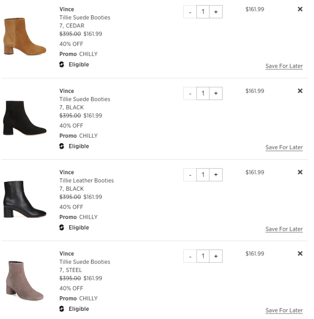
Task: Save Cedar suede booties for later
Action: tap(284, 66)
